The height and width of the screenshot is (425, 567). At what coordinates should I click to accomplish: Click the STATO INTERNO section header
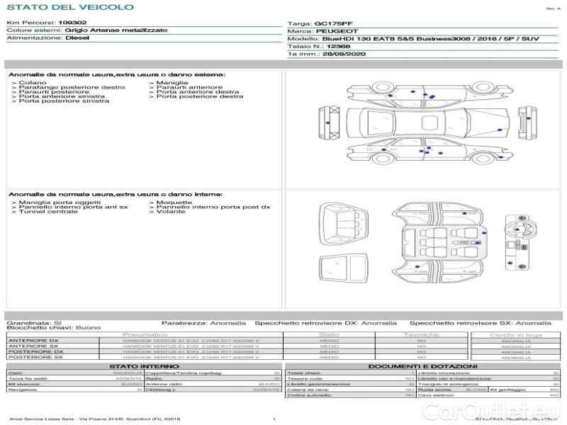144,366
